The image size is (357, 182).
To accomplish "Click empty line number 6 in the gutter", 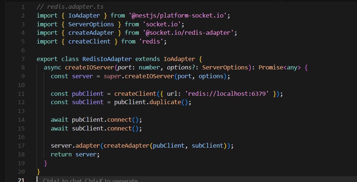I will (23, 50).
